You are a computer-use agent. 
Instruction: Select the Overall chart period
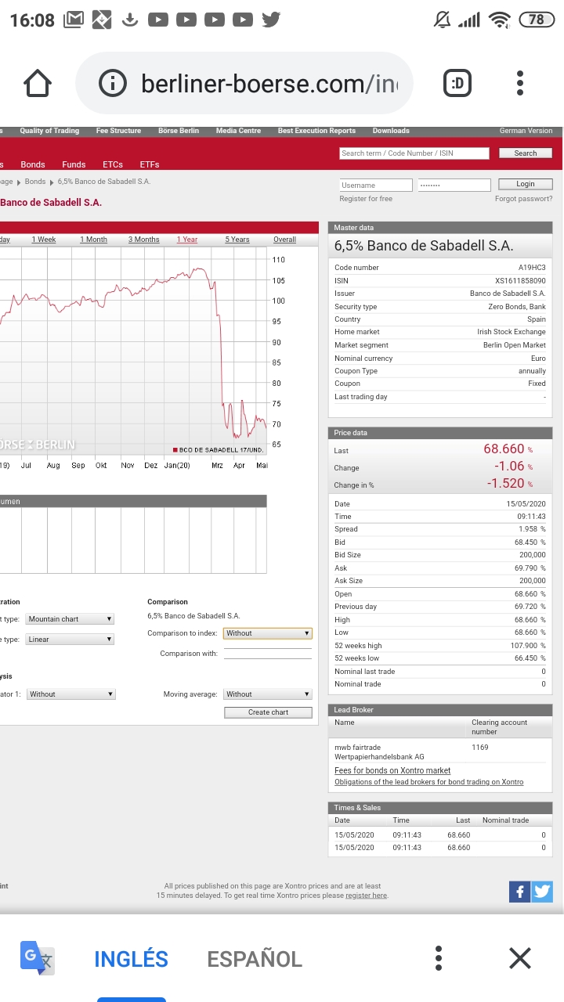point(285,240)
